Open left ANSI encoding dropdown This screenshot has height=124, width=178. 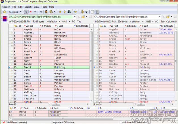(x=66, y=22)
